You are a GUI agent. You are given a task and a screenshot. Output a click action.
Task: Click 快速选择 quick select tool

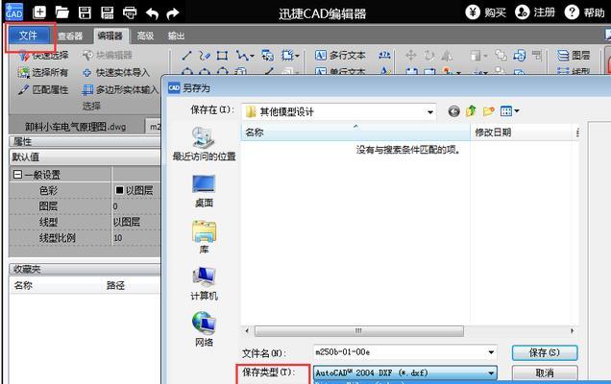(43, 56)
